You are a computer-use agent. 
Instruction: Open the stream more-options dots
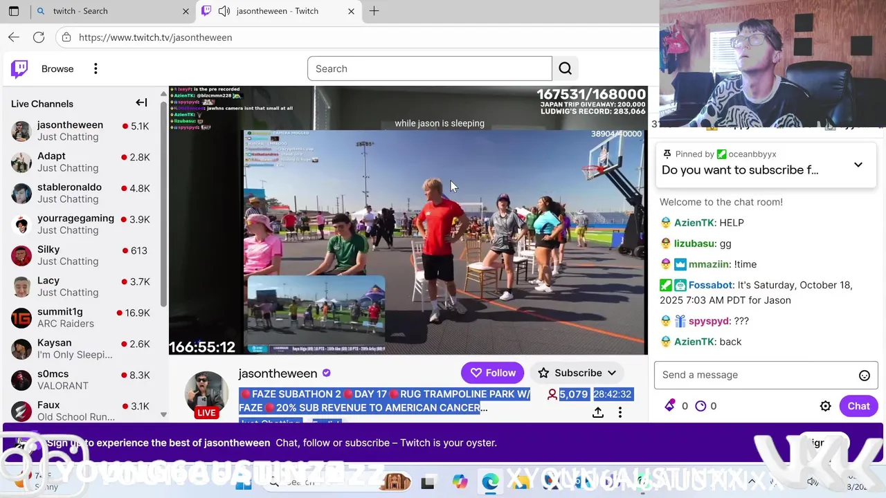620,412
